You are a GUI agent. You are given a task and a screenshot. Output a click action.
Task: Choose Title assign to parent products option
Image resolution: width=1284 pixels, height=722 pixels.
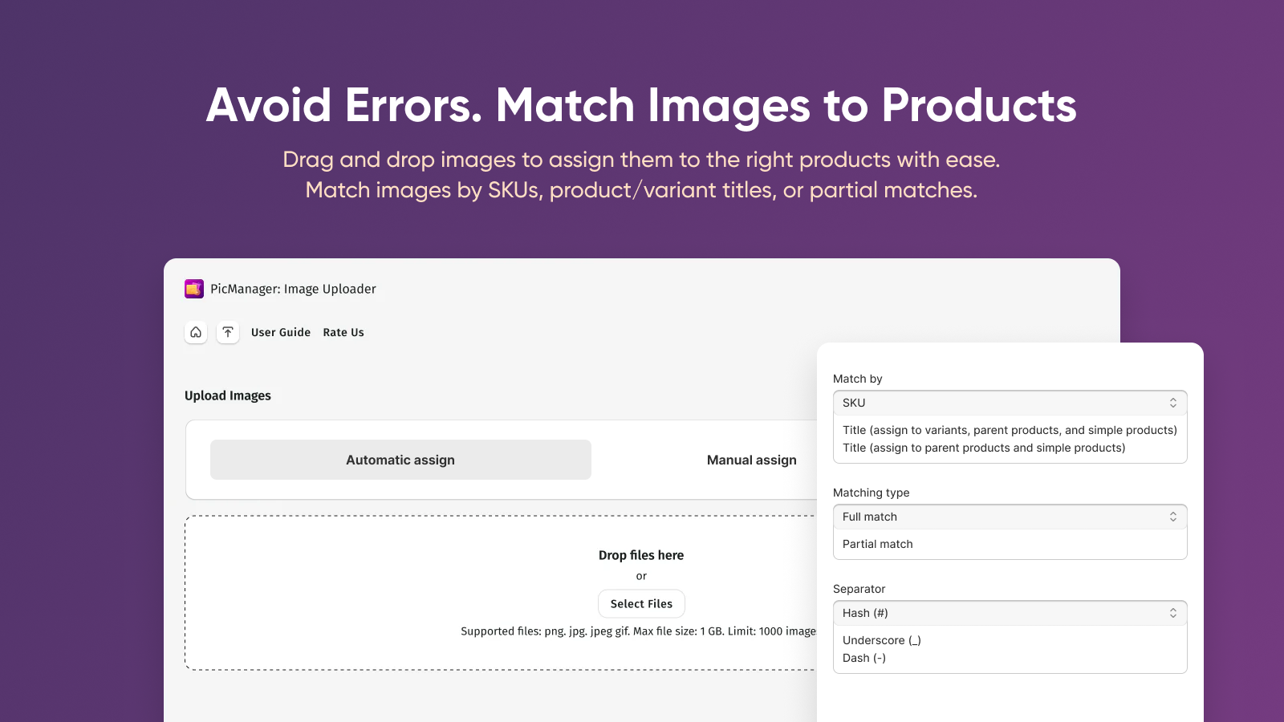[984, 448]
